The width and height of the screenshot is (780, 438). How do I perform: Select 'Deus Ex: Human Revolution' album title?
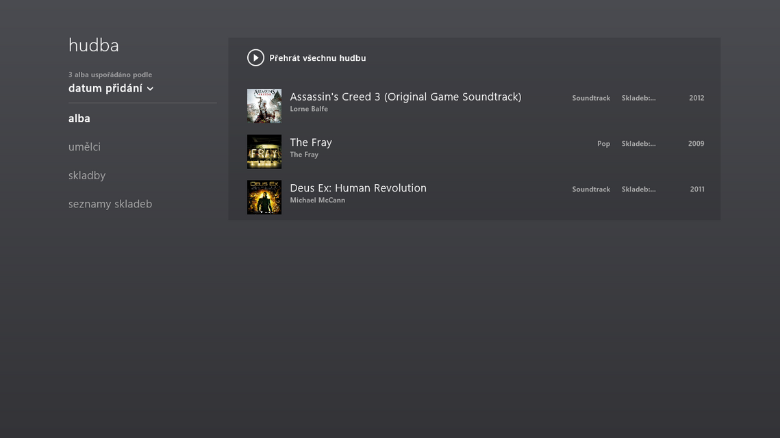(x=358, y=188)
